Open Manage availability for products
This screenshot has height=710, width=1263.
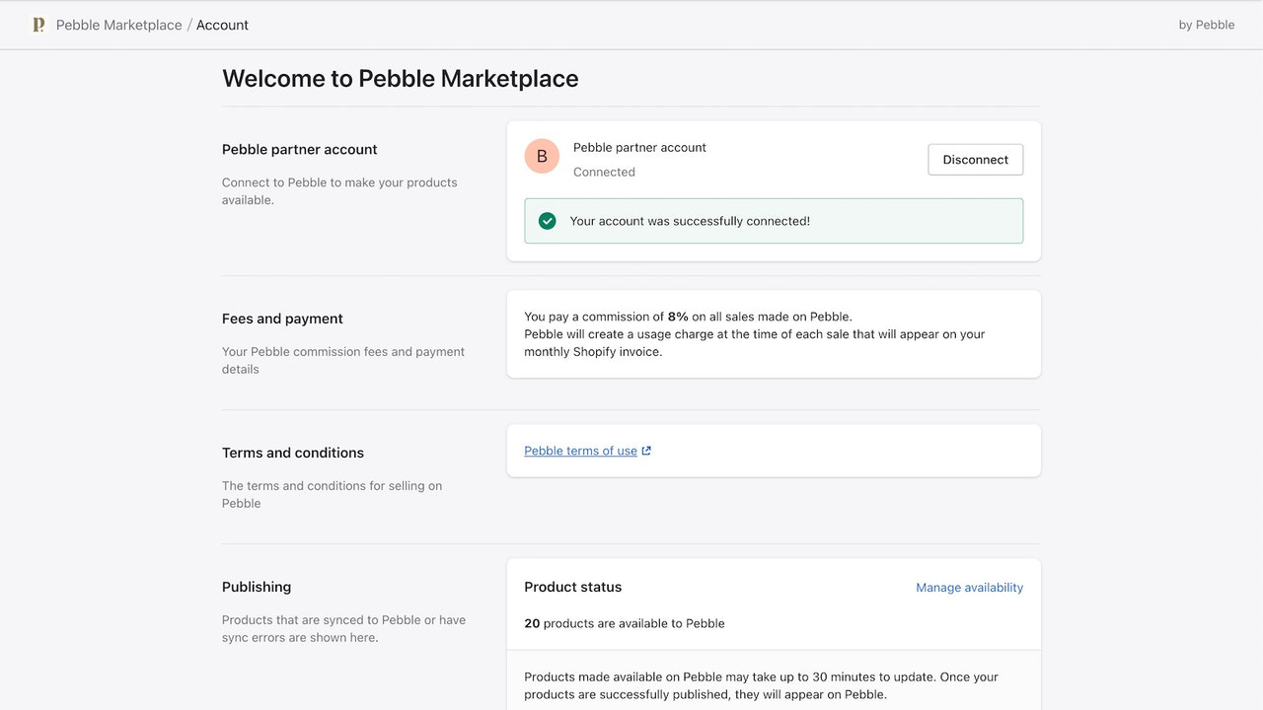(969, 587)
